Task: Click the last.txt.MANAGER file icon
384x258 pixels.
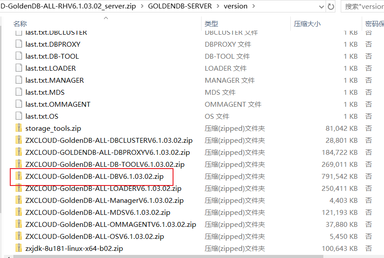Action: [x=19, y=80]
